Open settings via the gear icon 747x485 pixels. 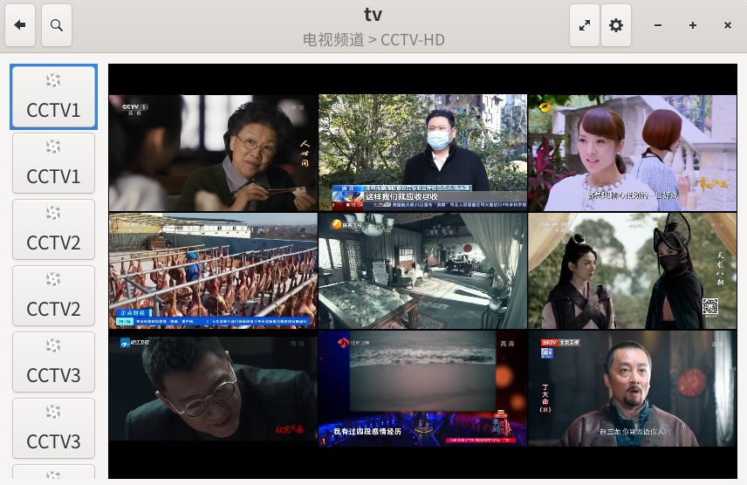click(616, 25)
